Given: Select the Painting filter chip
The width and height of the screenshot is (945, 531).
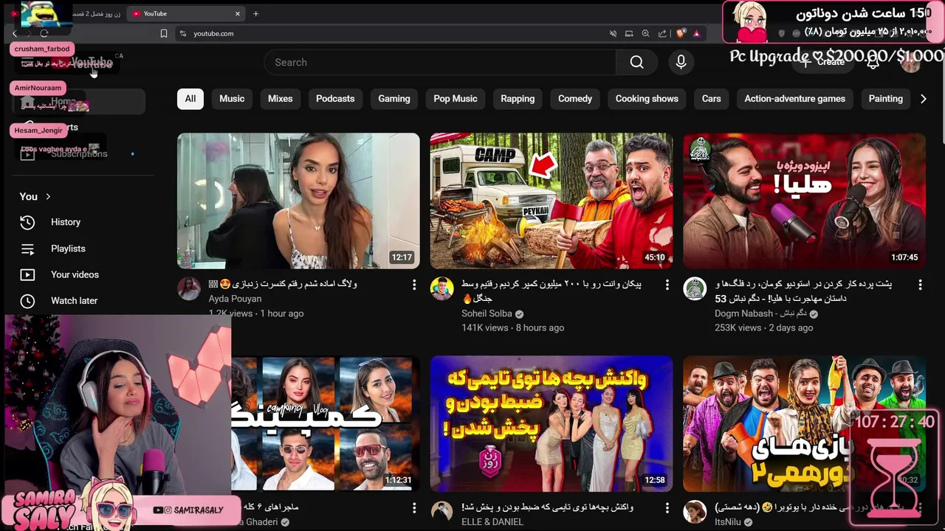Looking at the screenshot, I should point(885,99).
